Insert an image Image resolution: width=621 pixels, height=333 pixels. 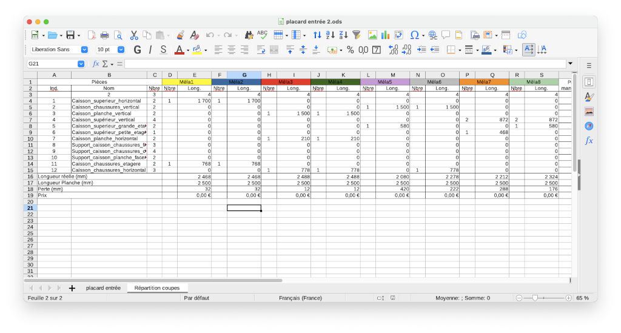pos(372,35)
